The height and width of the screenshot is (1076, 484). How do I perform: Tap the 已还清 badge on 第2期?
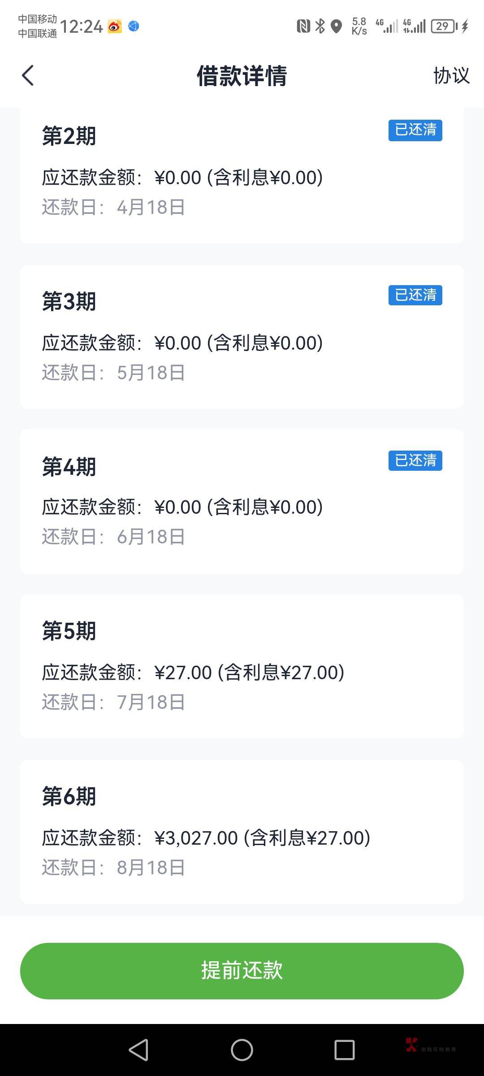[x=415, y=130]
